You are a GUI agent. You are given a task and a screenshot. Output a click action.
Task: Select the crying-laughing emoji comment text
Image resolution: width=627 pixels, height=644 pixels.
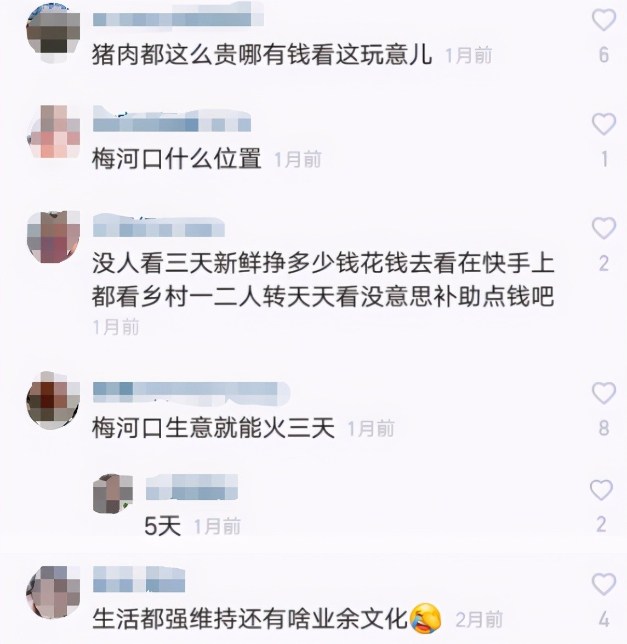pos(267,619)
